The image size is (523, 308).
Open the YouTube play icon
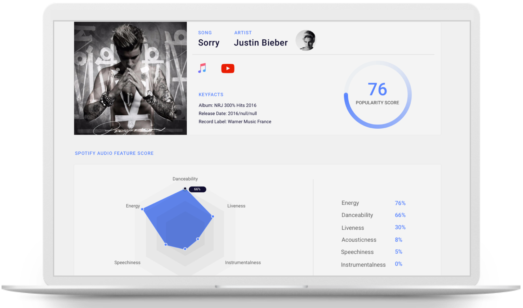(x=228, y=68)
